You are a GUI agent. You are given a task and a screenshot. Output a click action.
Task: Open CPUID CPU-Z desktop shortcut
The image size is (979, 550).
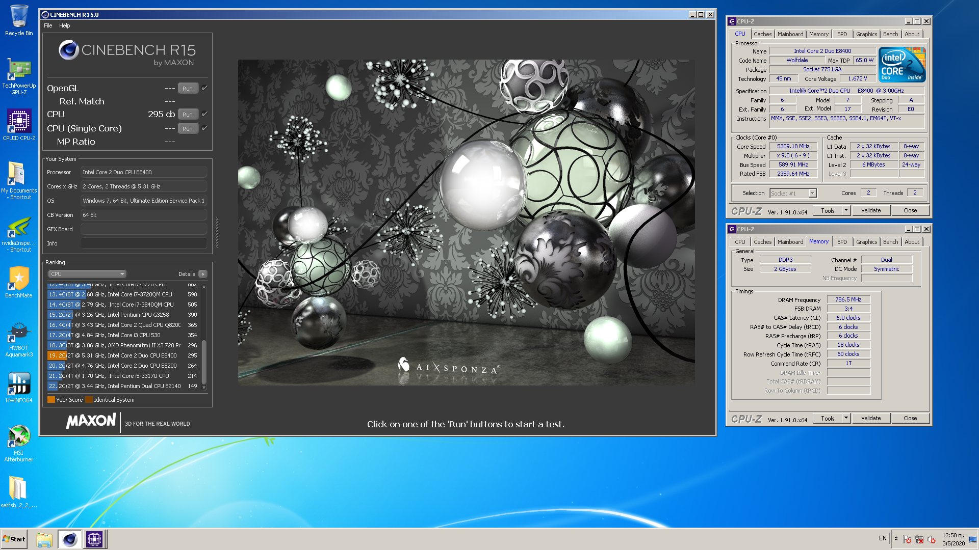[19, 125]
